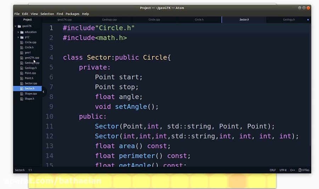Click the C++ grammar selector
The width and height of the screenshot is (319, 189).
pyautogui.click(x=292, y=170)
